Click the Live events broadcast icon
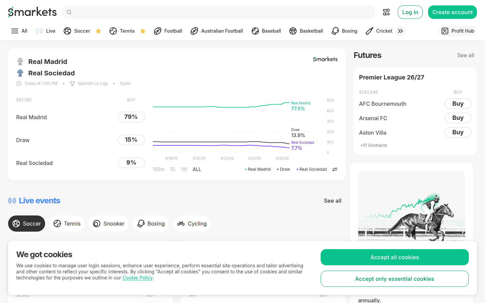 pyautogui.click(x=12, y=201)
